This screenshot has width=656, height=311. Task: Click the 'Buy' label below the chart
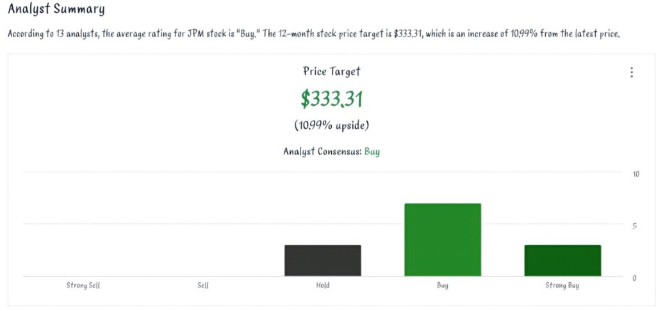click(443, 285)
